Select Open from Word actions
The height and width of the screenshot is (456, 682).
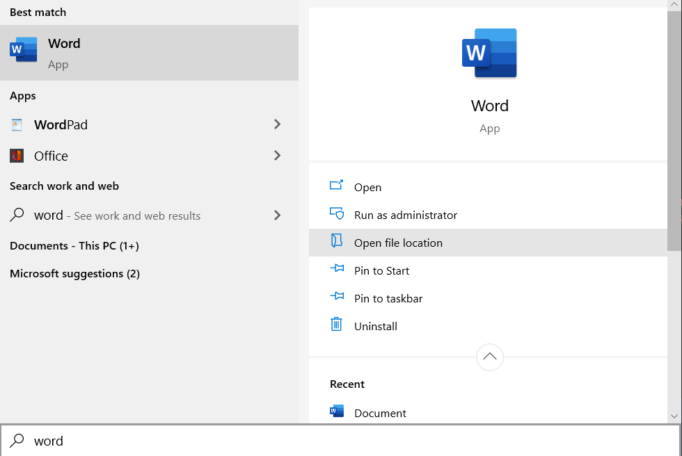coord(488,187)
